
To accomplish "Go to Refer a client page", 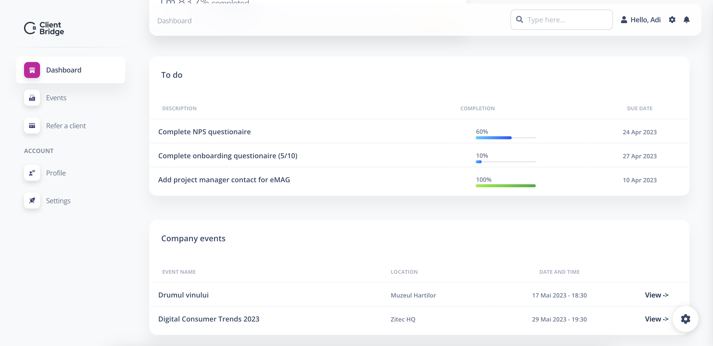I will click(66, 126).
